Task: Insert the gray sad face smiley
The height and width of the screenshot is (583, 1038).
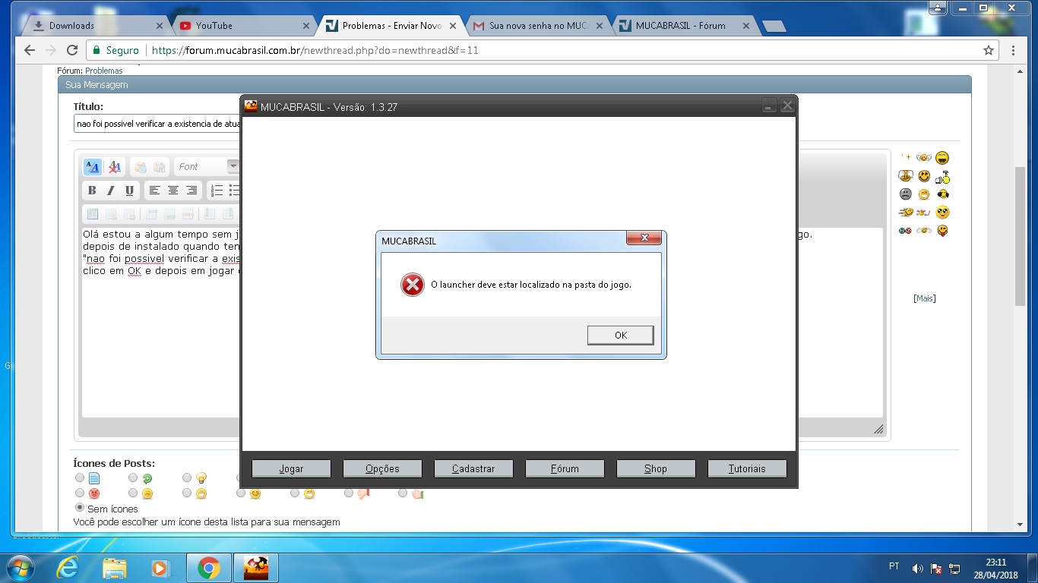Action: [905, 194]
